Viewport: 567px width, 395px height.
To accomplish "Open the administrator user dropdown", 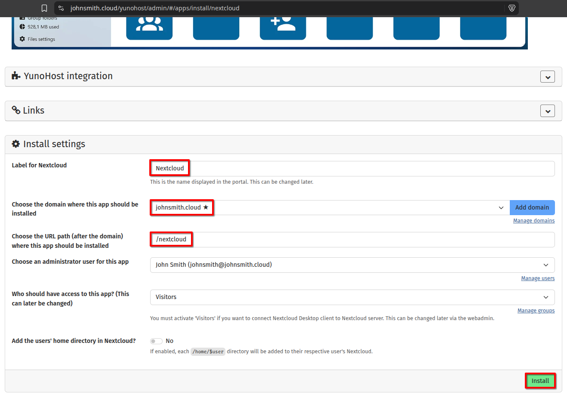I will (x=352, y=265).
